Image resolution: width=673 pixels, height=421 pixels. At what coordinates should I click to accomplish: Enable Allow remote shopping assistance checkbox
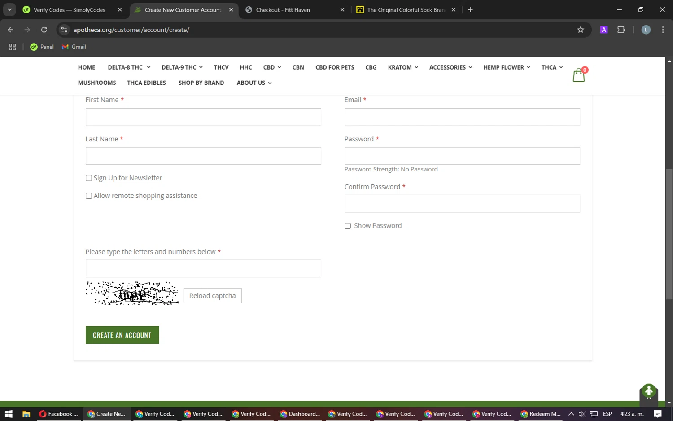(x=89, y=196)
